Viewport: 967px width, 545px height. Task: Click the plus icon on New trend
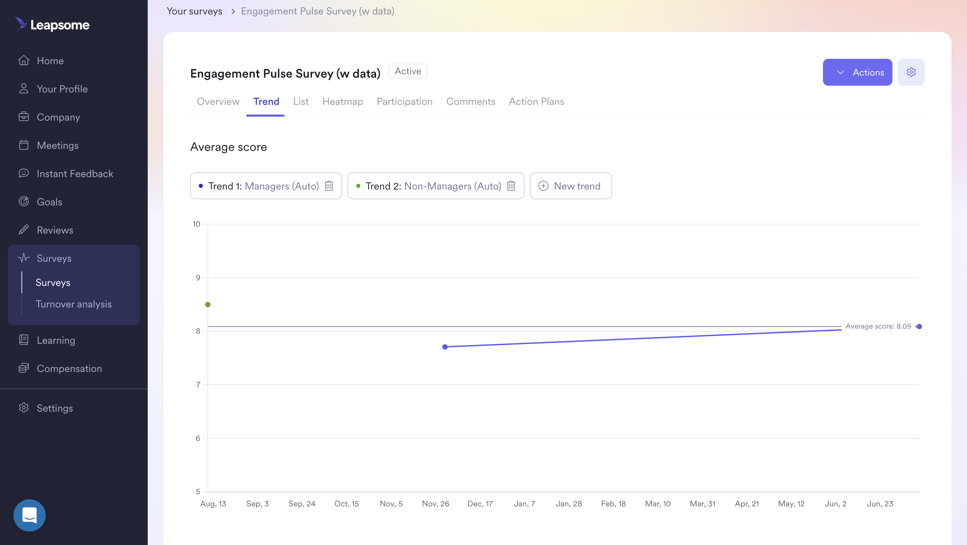[543, 186]
